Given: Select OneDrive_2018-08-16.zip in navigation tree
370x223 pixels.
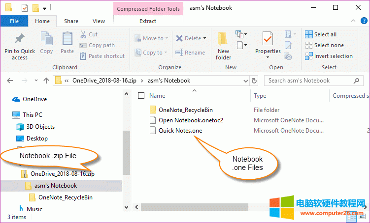Looking at the screenshot, I should pyautogui.click(x=62, y=173).
